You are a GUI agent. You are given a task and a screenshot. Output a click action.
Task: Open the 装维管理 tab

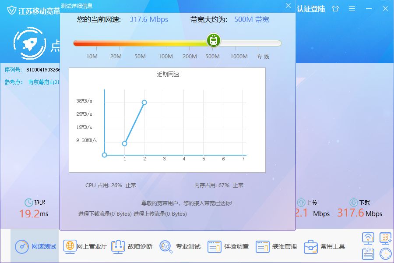point(276,246)
